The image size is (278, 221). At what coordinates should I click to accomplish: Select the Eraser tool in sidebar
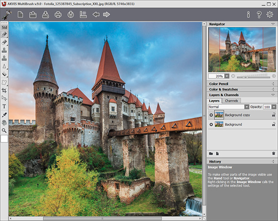pos(4,42)
